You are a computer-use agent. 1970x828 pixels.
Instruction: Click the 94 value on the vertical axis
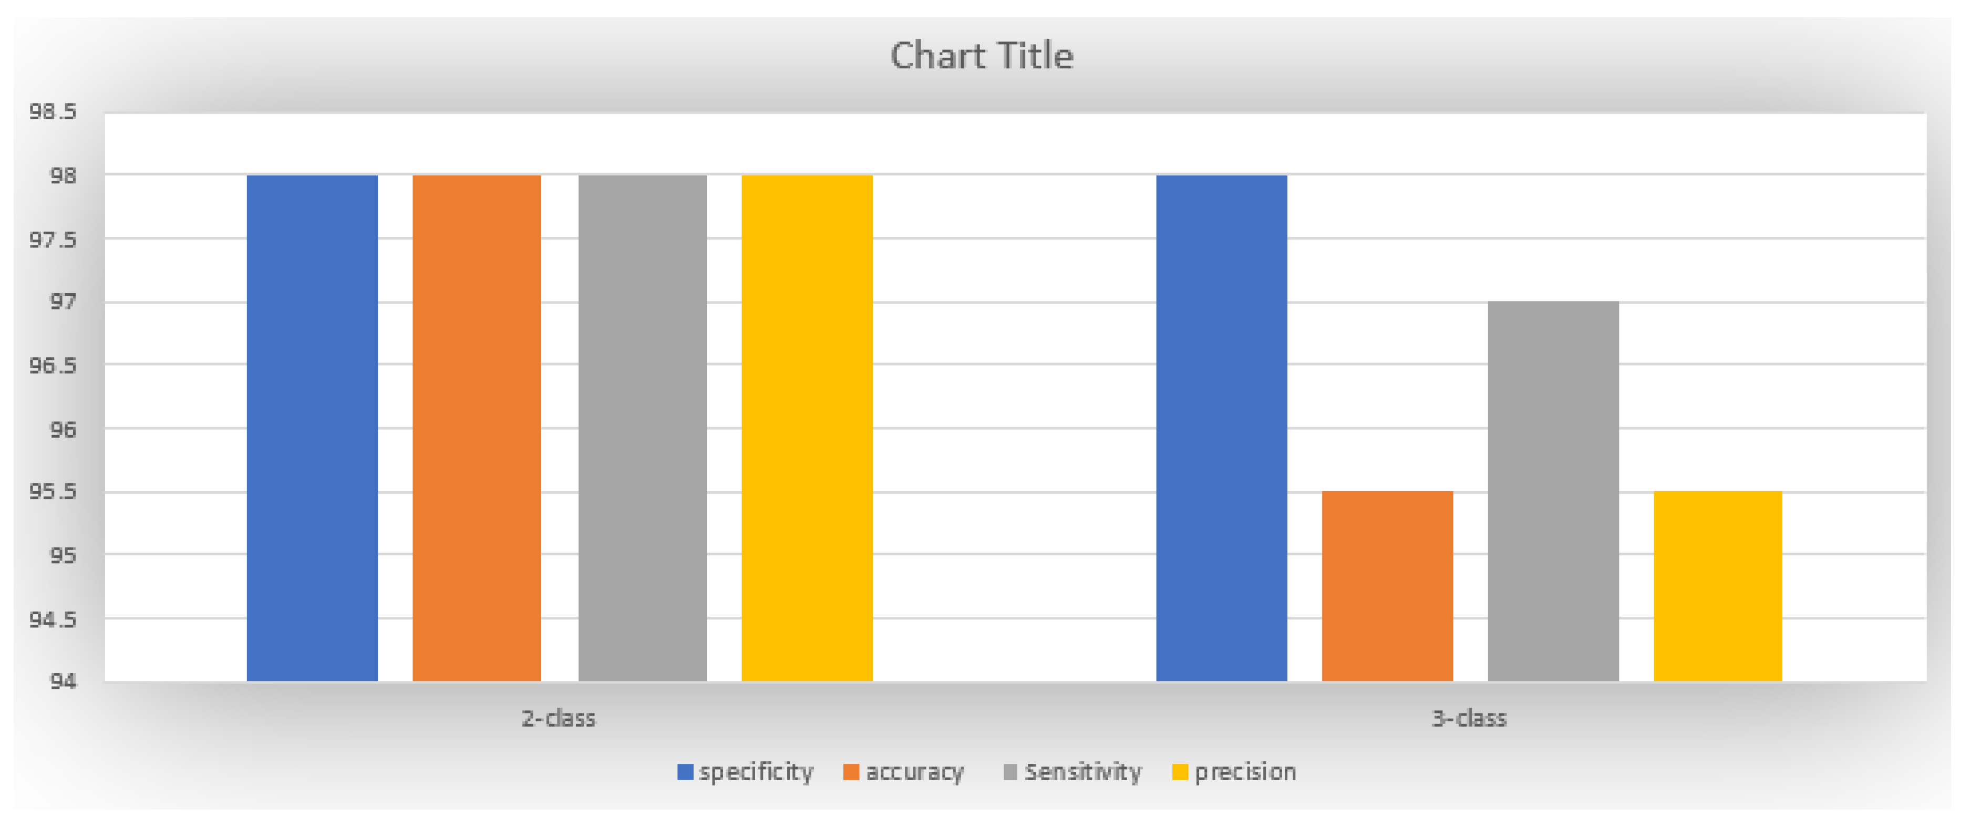[64, 680]
